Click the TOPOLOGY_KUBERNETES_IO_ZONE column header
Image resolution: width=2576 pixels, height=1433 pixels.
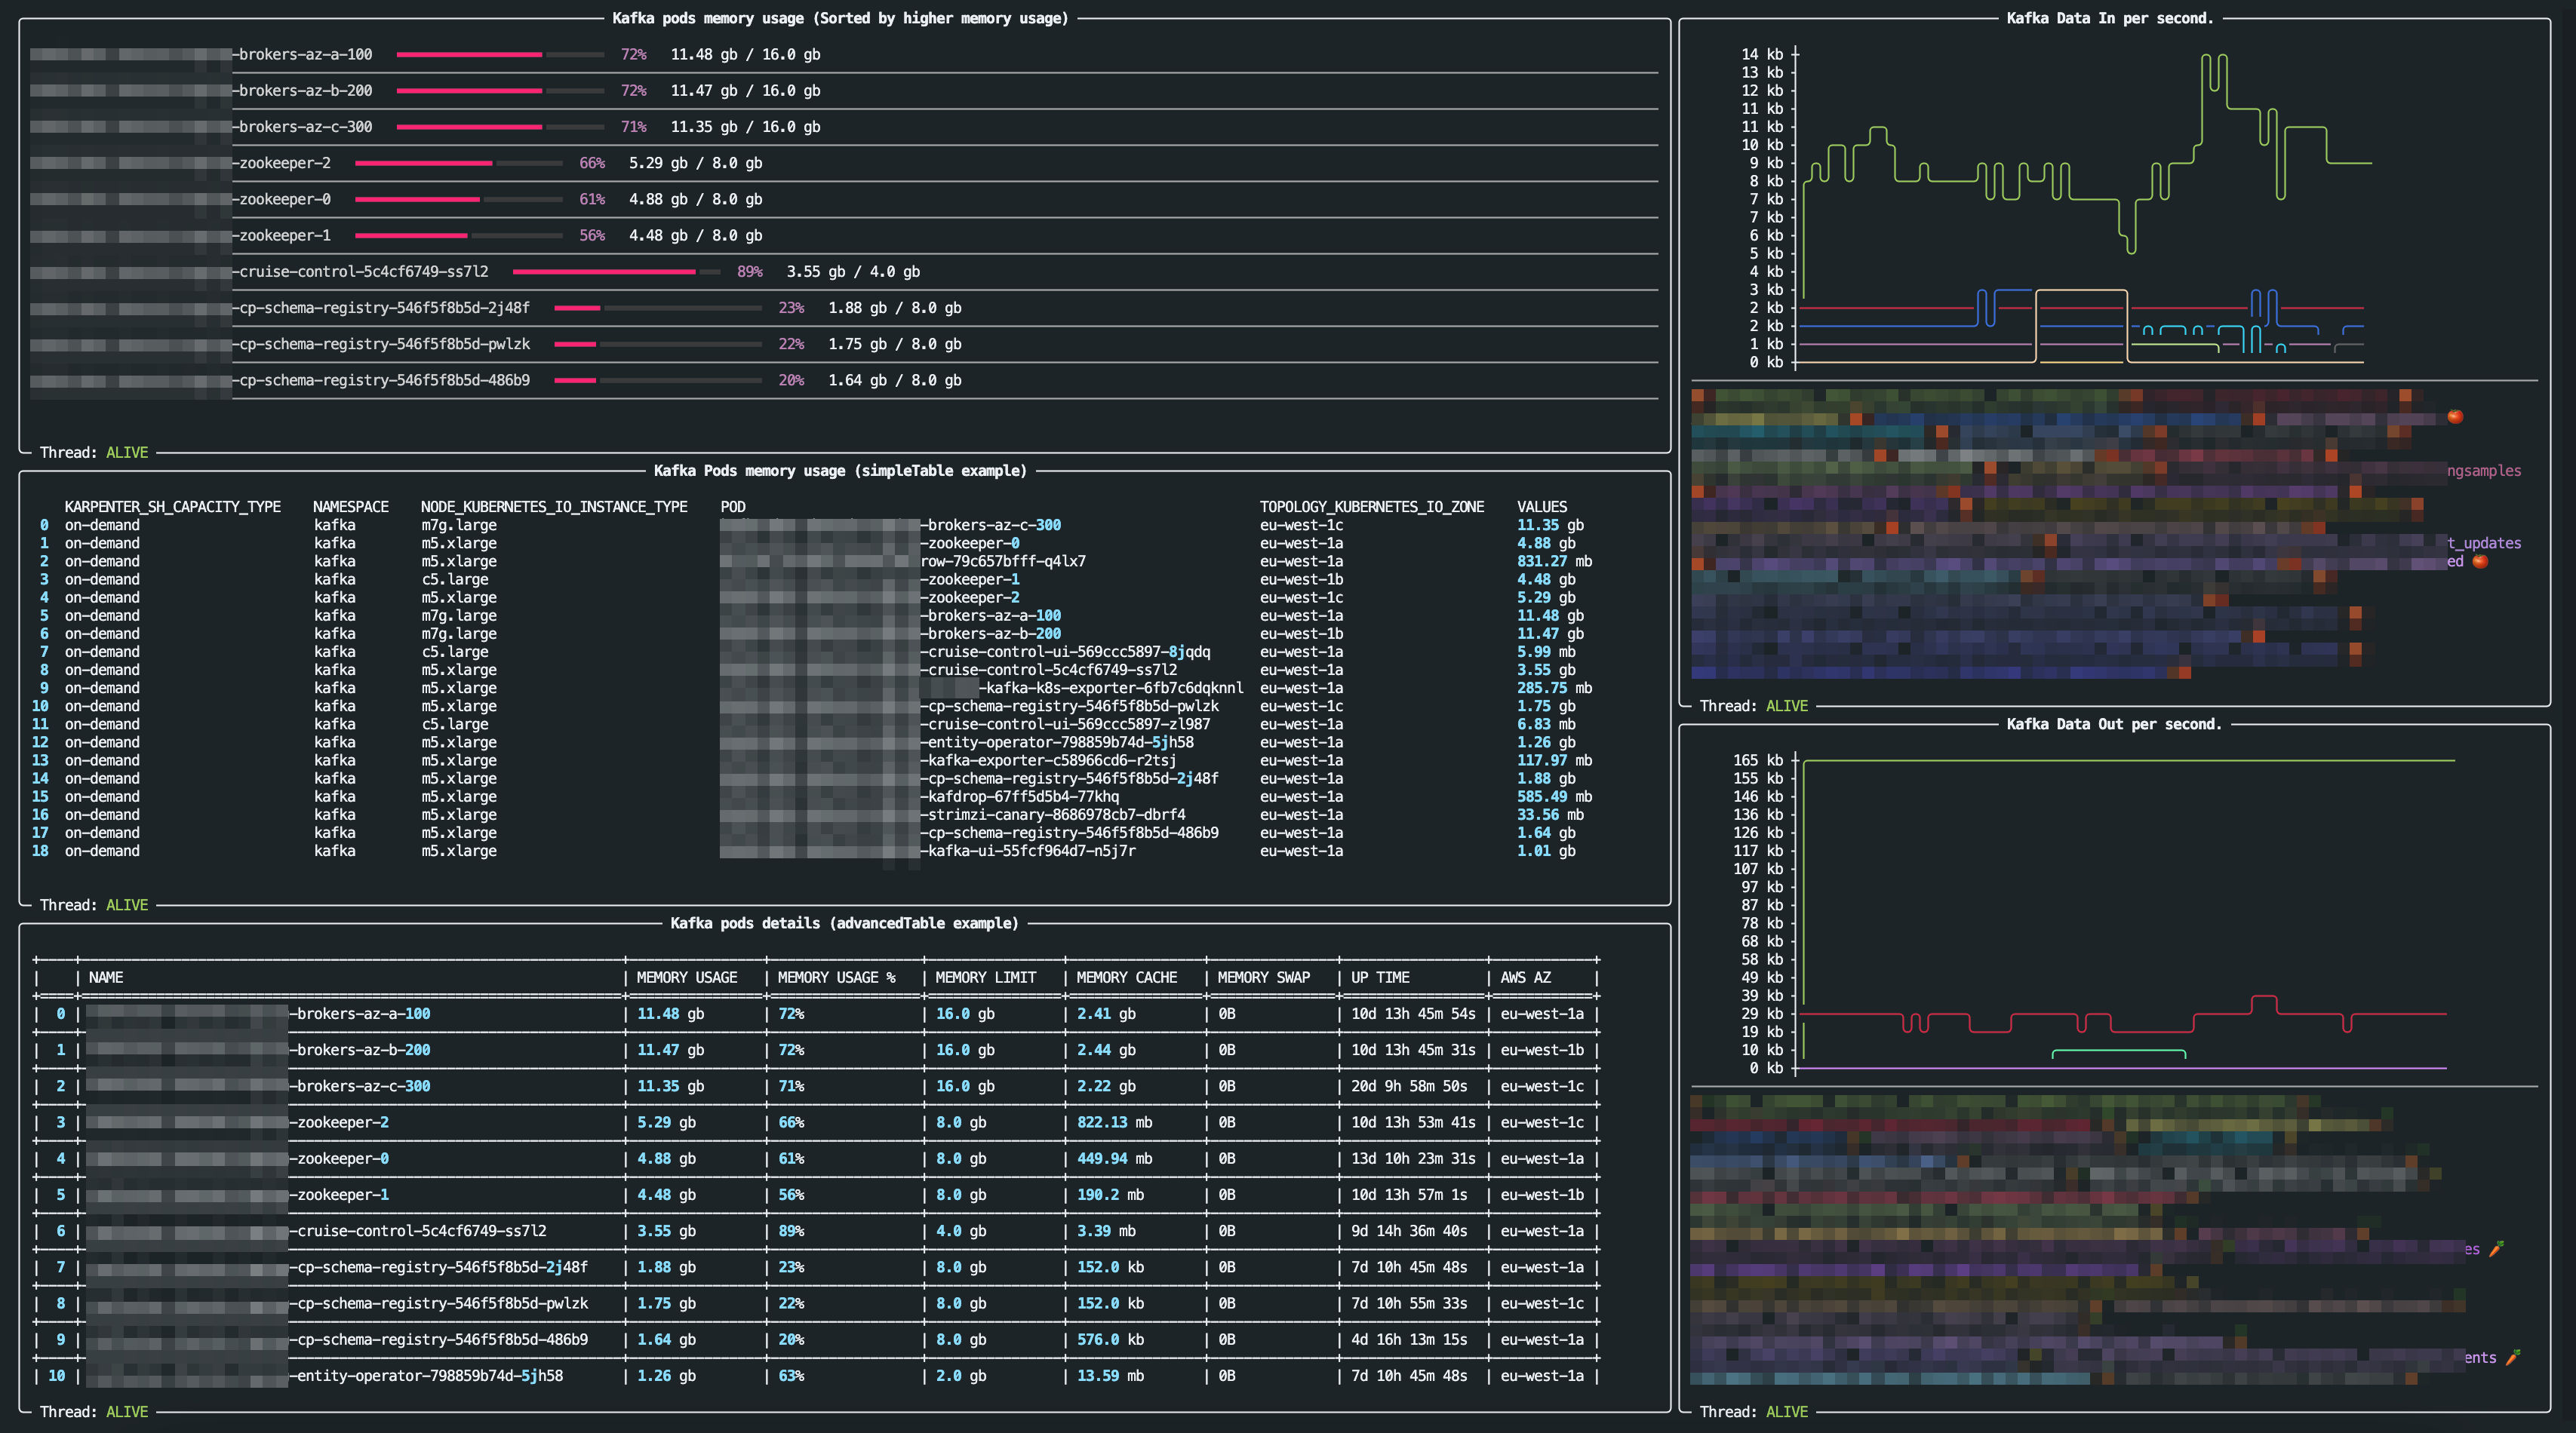pos(1371,507)
